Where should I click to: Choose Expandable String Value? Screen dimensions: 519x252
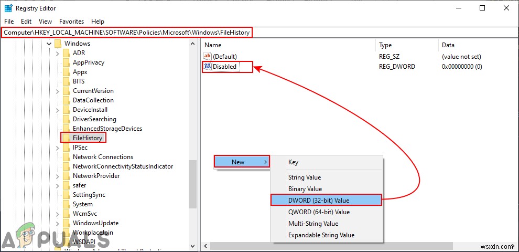pyautogui.click(x=327, y=235)
